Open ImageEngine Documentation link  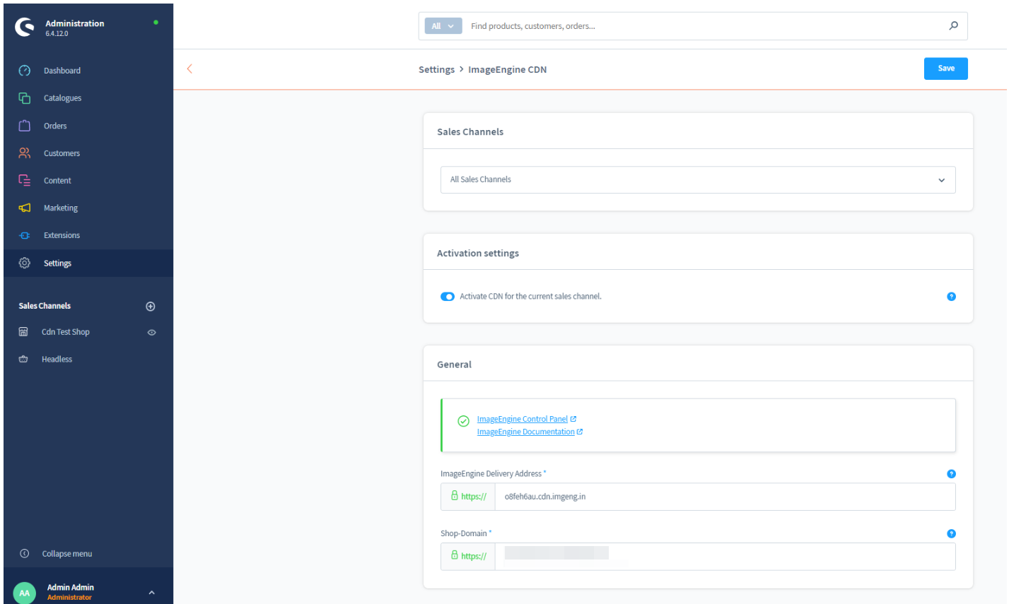click(x=526, y=432)
